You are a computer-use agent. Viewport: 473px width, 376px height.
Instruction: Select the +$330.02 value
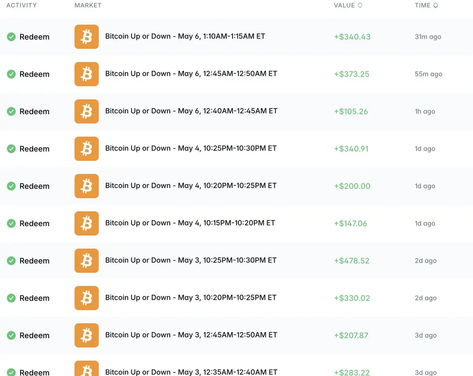(x=352, y=298)
